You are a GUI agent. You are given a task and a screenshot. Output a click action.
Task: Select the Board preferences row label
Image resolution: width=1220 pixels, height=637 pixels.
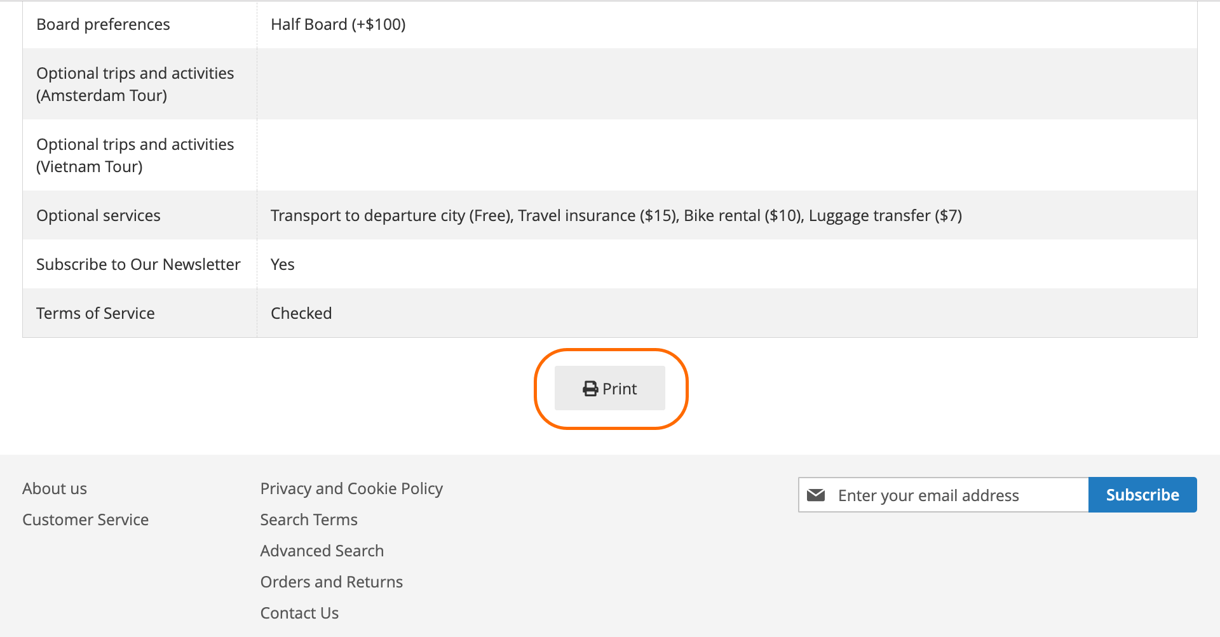point(103,24)
